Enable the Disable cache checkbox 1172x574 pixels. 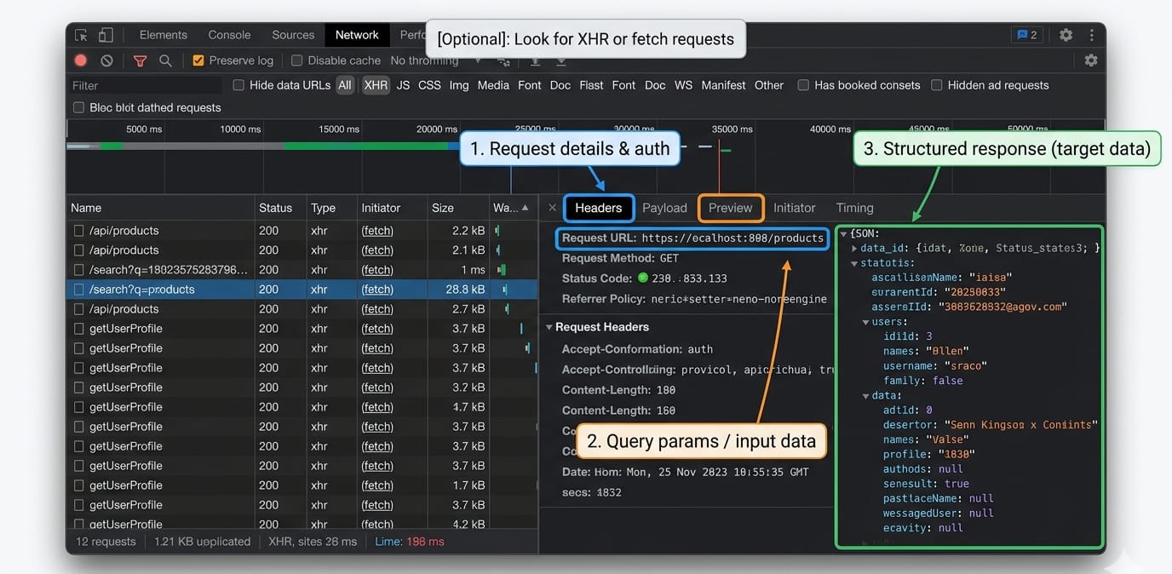[296, 60]
